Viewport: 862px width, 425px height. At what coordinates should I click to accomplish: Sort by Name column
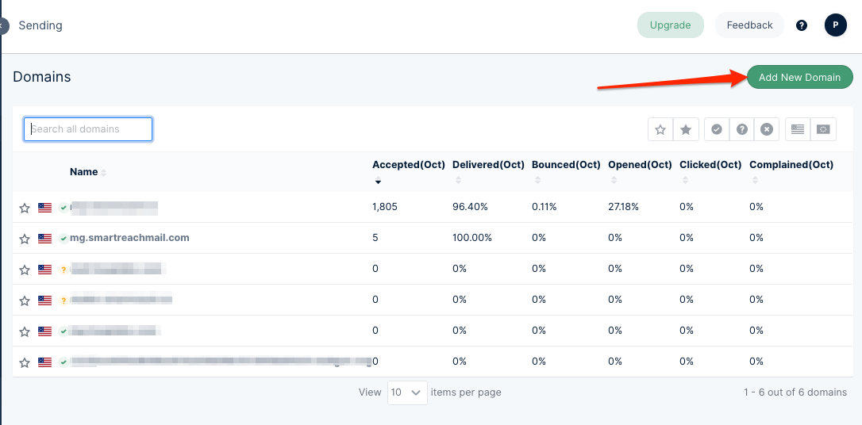click(88, 172)
